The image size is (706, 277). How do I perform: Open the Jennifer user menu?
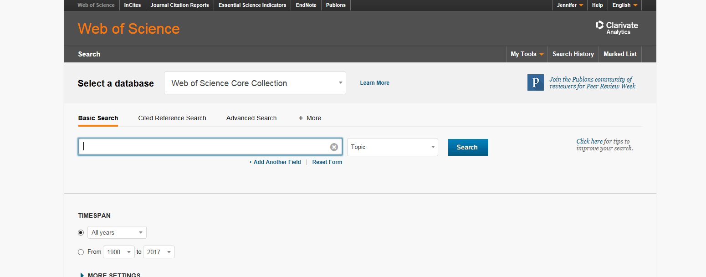570,5
